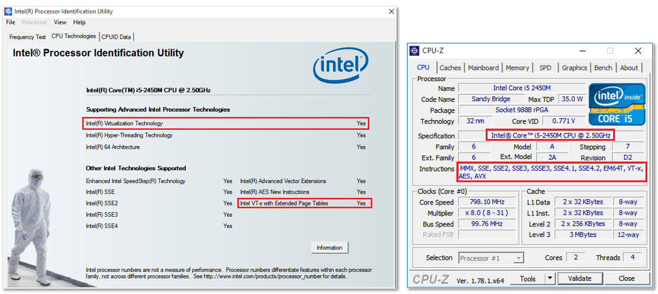Image resolution: width=658 pixels, height=294 pixels.
Task: Click the Technology value 32 nm
Action: [x=475, y=121]
